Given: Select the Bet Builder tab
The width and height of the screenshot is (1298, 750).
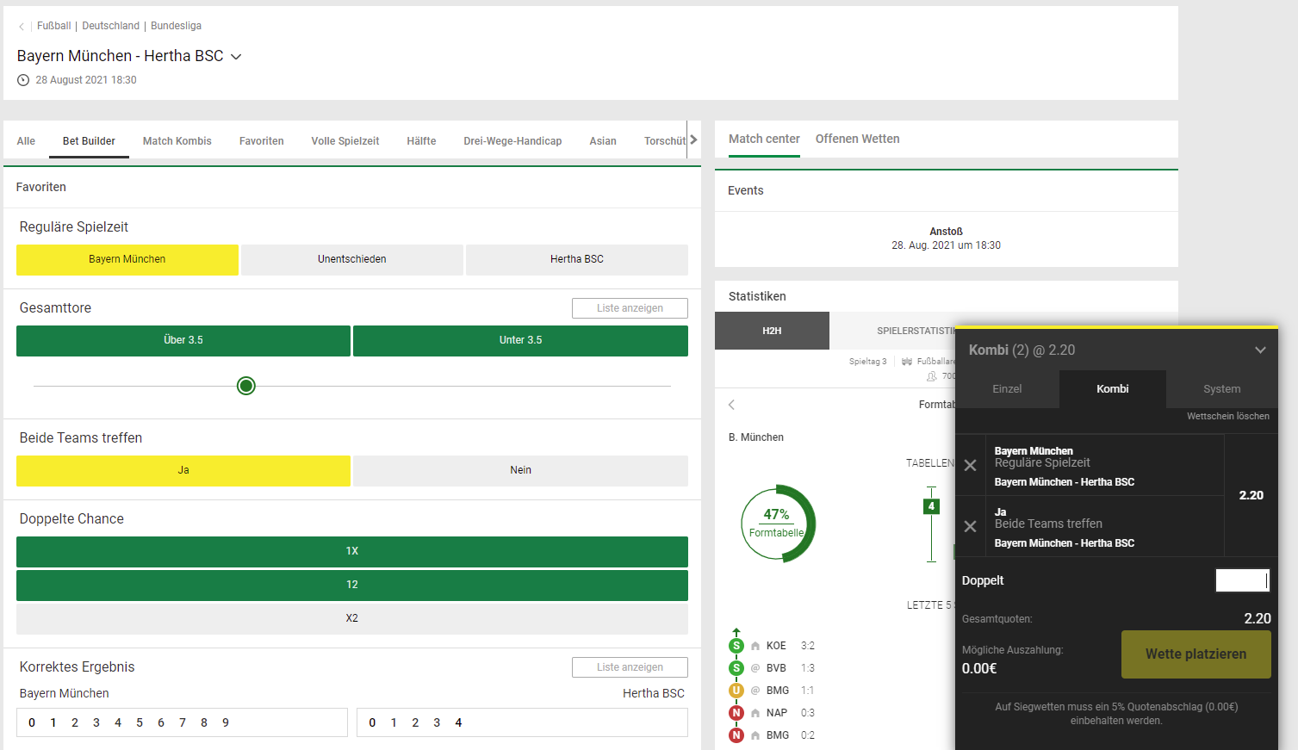Looking at the screenshot, I should click(x=89, y=141).
